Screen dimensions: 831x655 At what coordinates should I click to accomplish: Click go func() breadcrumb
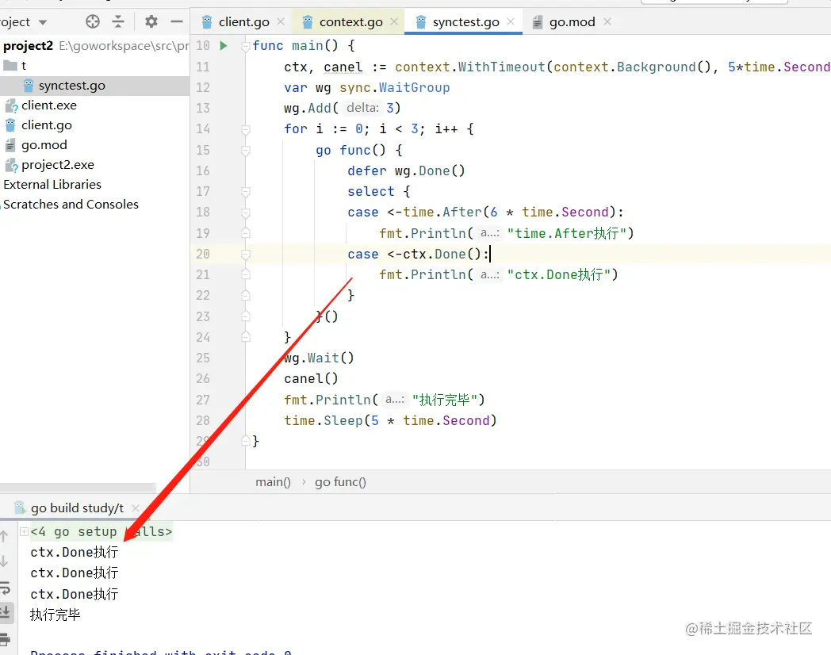click(x=340, y=482)
